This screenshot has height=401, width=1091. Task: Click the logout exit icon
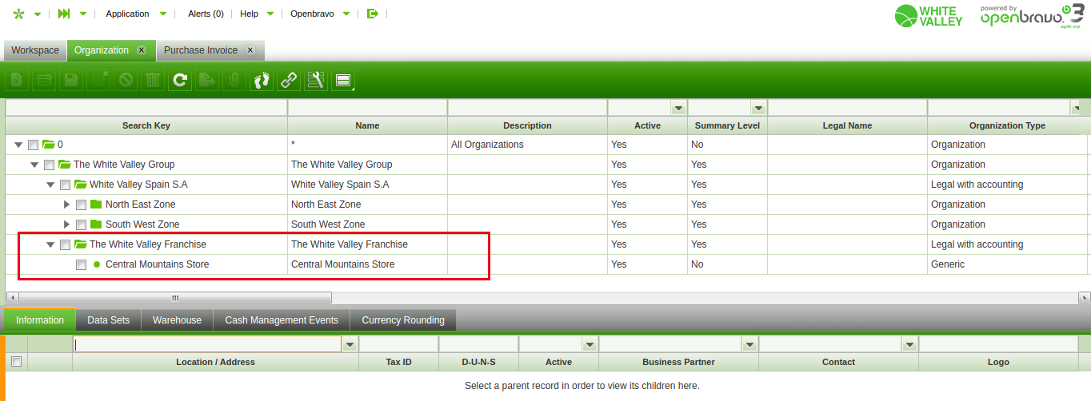click(372, 14)
